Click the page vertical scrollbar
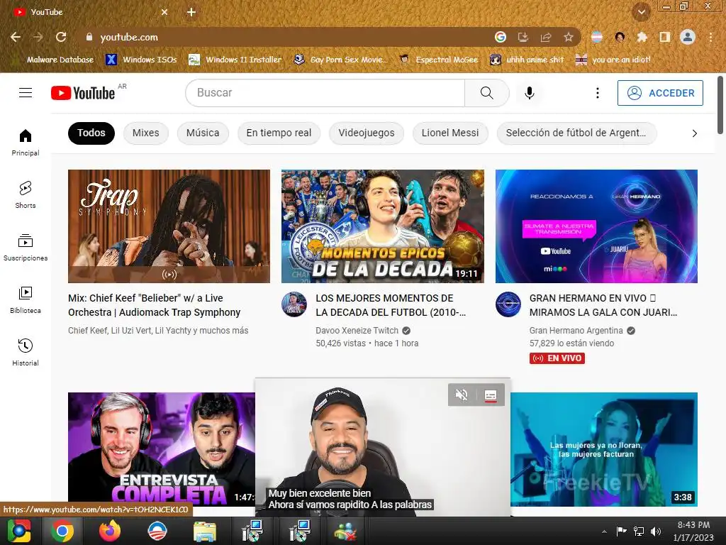The width and height of the screenshot is (726, 545). pyautogui.click(x=720, y=106)
